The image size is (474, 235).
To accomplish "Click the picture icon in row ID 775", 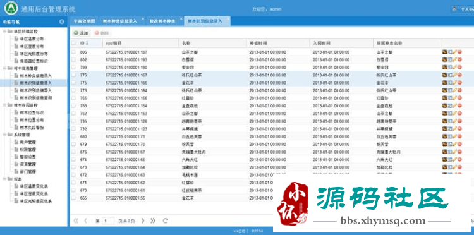I will point(445,83).
